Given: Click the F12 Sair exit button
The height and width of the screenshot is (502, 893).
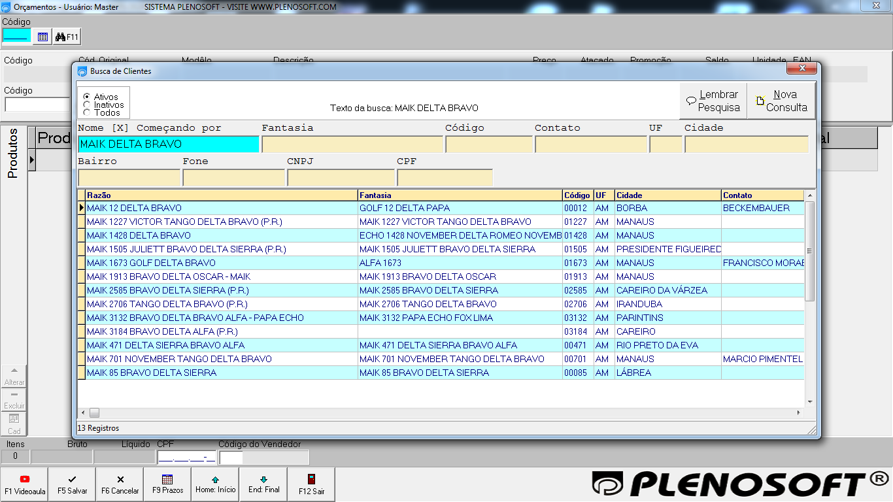Looking at the screenshot, I should (311, 484).
